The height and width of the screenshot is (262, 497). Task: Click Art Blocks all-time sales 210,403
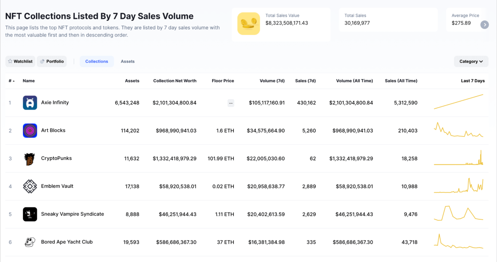pyautogui.click(x=408, y=131)
